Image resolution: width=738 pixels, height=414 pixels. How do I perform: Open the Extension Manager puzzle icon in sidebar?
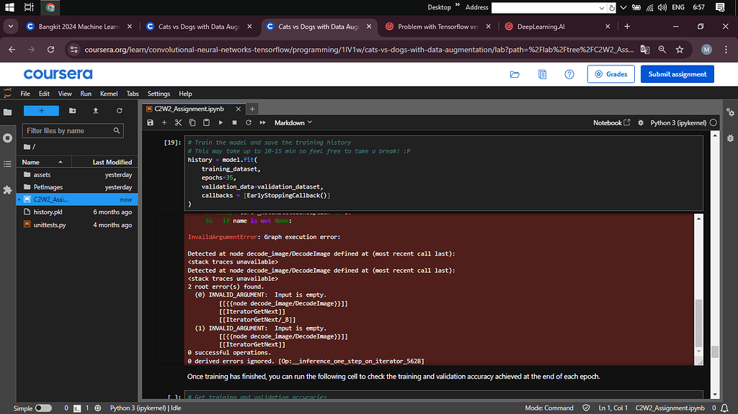tap(8, 189)
